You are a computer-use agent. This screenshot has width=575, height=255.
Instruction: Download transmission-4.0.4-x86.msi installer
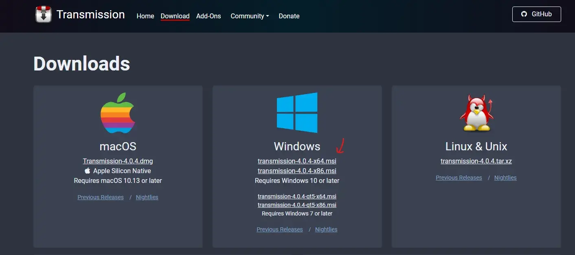point(297,171)
